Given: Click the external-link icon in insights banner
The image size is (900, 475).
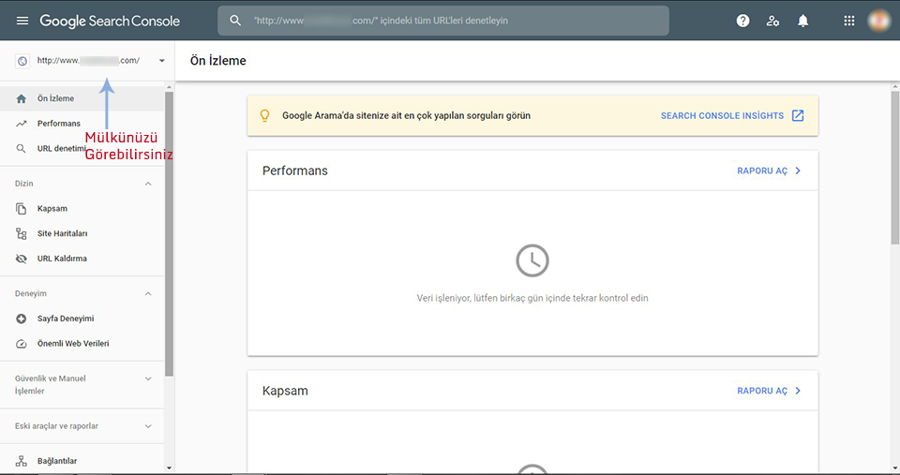Looking at the screenshot, I should (x=798, y=115).
